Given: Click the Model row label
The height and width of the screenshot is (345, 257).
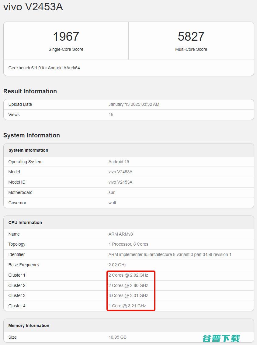Looking at the screenshot, I should 14,172.
